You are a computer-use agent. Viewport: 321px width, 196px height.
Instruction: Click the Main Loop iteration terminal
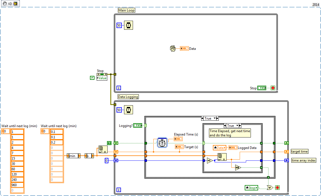[119, 88]
